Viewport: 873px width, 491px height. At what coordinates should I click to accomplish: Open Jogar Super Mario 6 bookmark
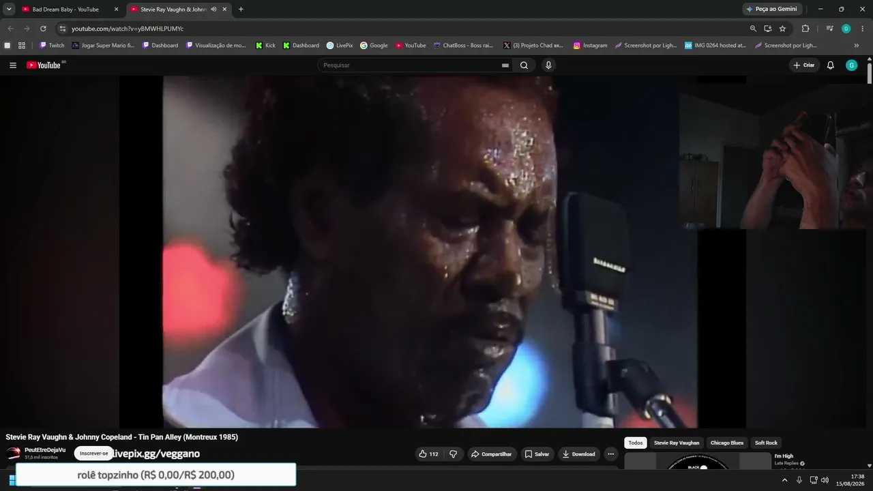pyautogui.click(x=103, y=46)
